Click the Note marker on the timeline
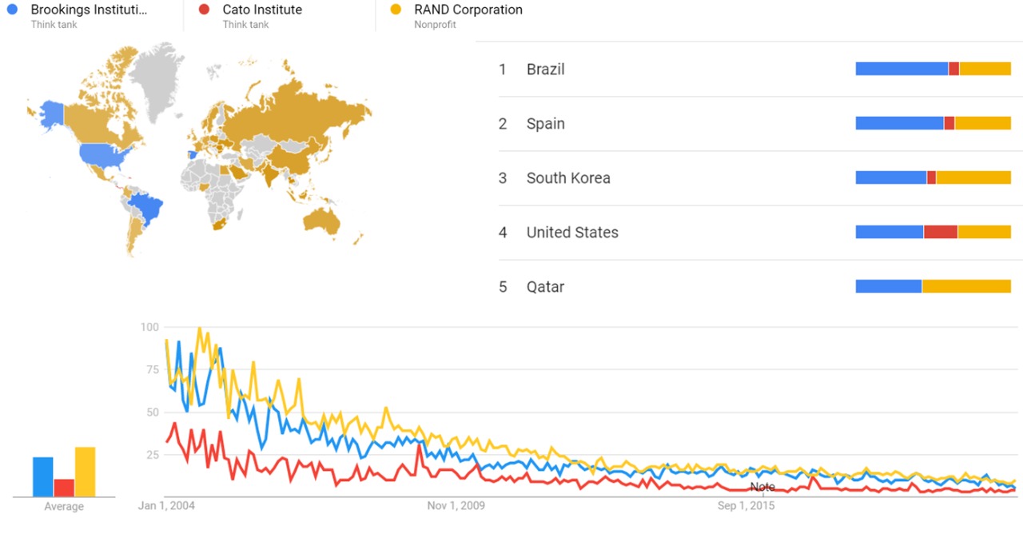Screen dimensions: 1023x534 pos(762,487)
